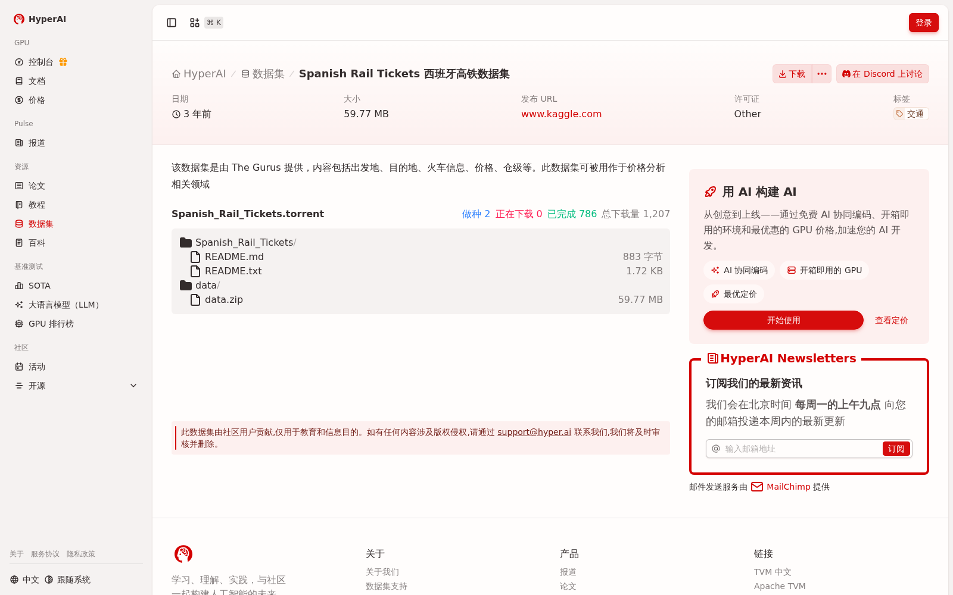953x595 pixels.
Task: Click the HyperAI footer logo
Action: (183, 554)
